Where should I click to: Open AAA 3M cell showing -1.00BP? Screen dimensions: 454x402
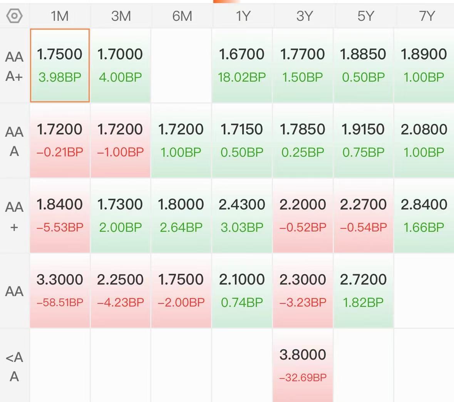(121, 141)
